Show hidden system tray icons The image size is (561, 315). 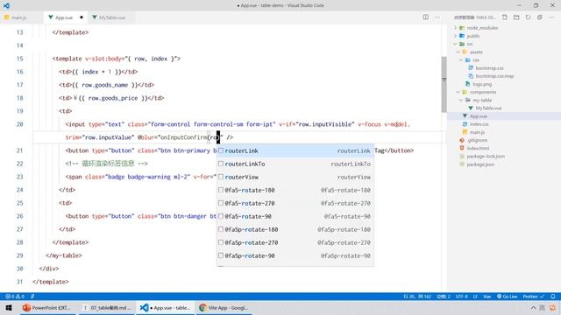pyautogui.click(x=533, y=307)
